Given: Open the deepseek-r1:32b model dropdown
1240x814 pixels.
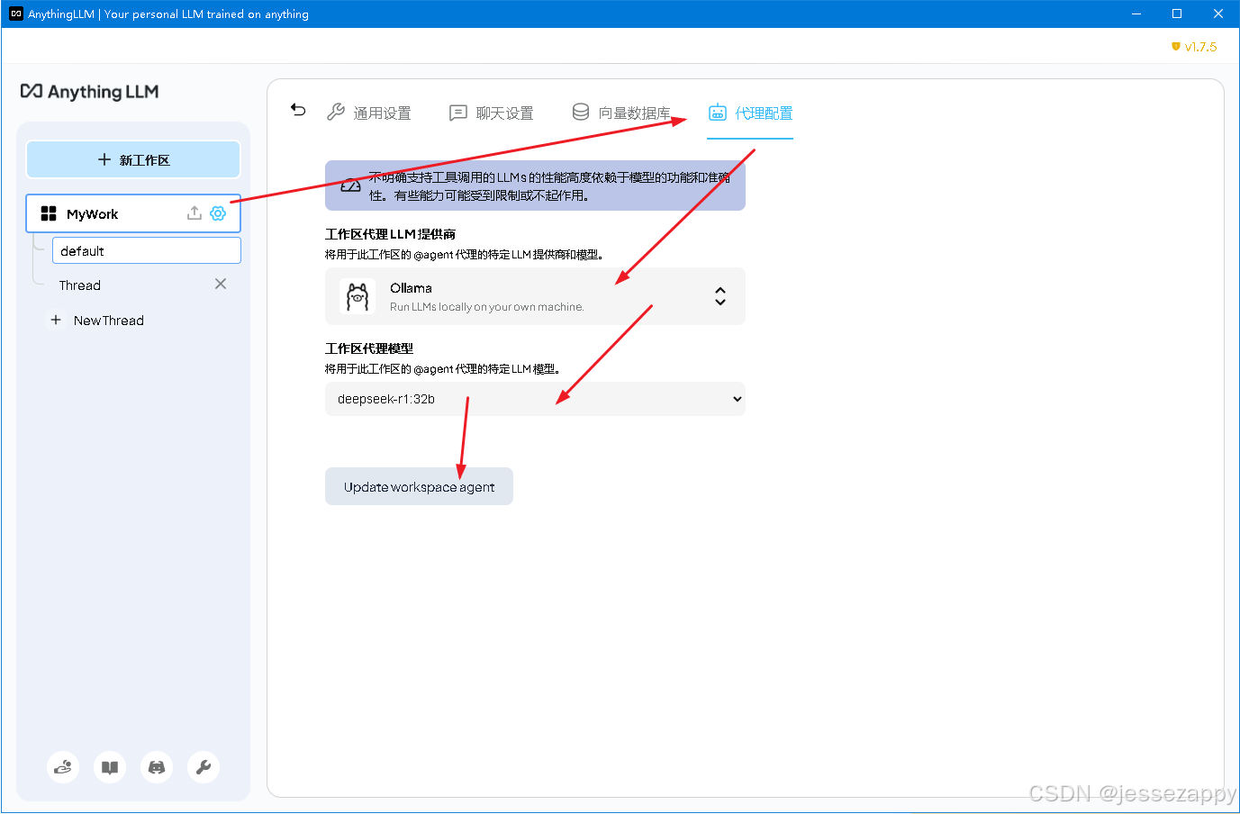Looking at the screenshot, I should tap(535, 399).
